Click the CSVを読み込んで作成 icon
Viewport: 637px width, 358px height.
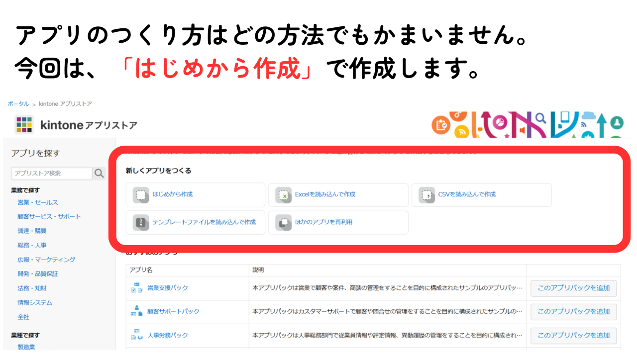tap(427, 195)
